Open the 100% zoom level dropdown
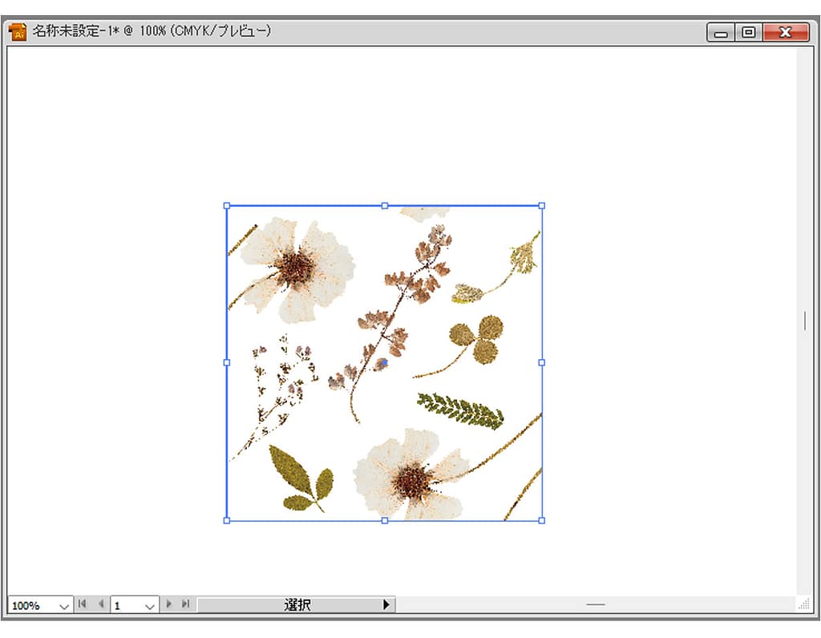Image resolution: width=821 pixels, height=638 pixels. click(64, 606)
